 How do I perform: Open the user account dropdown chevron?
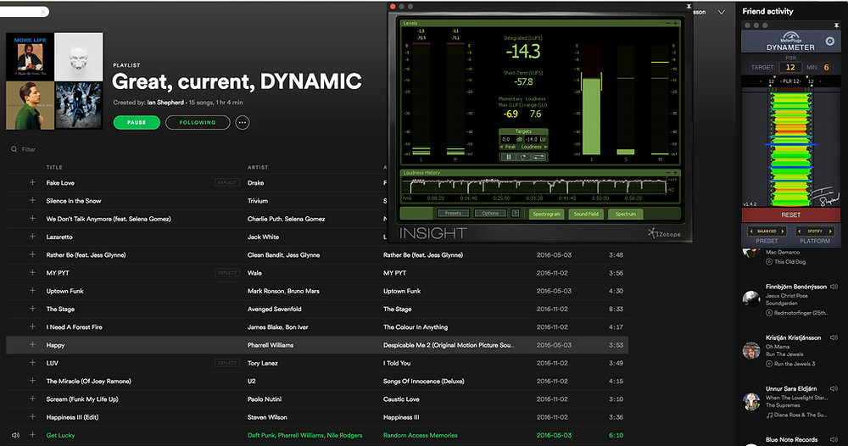click(721, 12)
